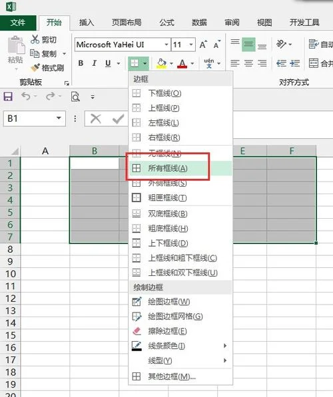Viewport: 333px width, 397px height.
Task: Toggle Underline formatting
Action: pos(108,63)
